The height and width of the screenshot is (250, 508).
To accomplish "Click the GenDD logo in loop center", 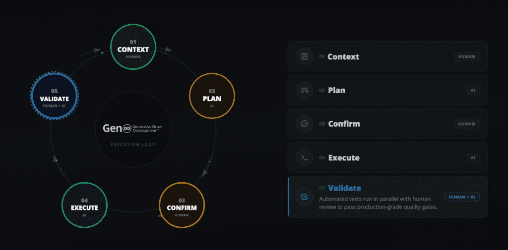I will [133, 128].
